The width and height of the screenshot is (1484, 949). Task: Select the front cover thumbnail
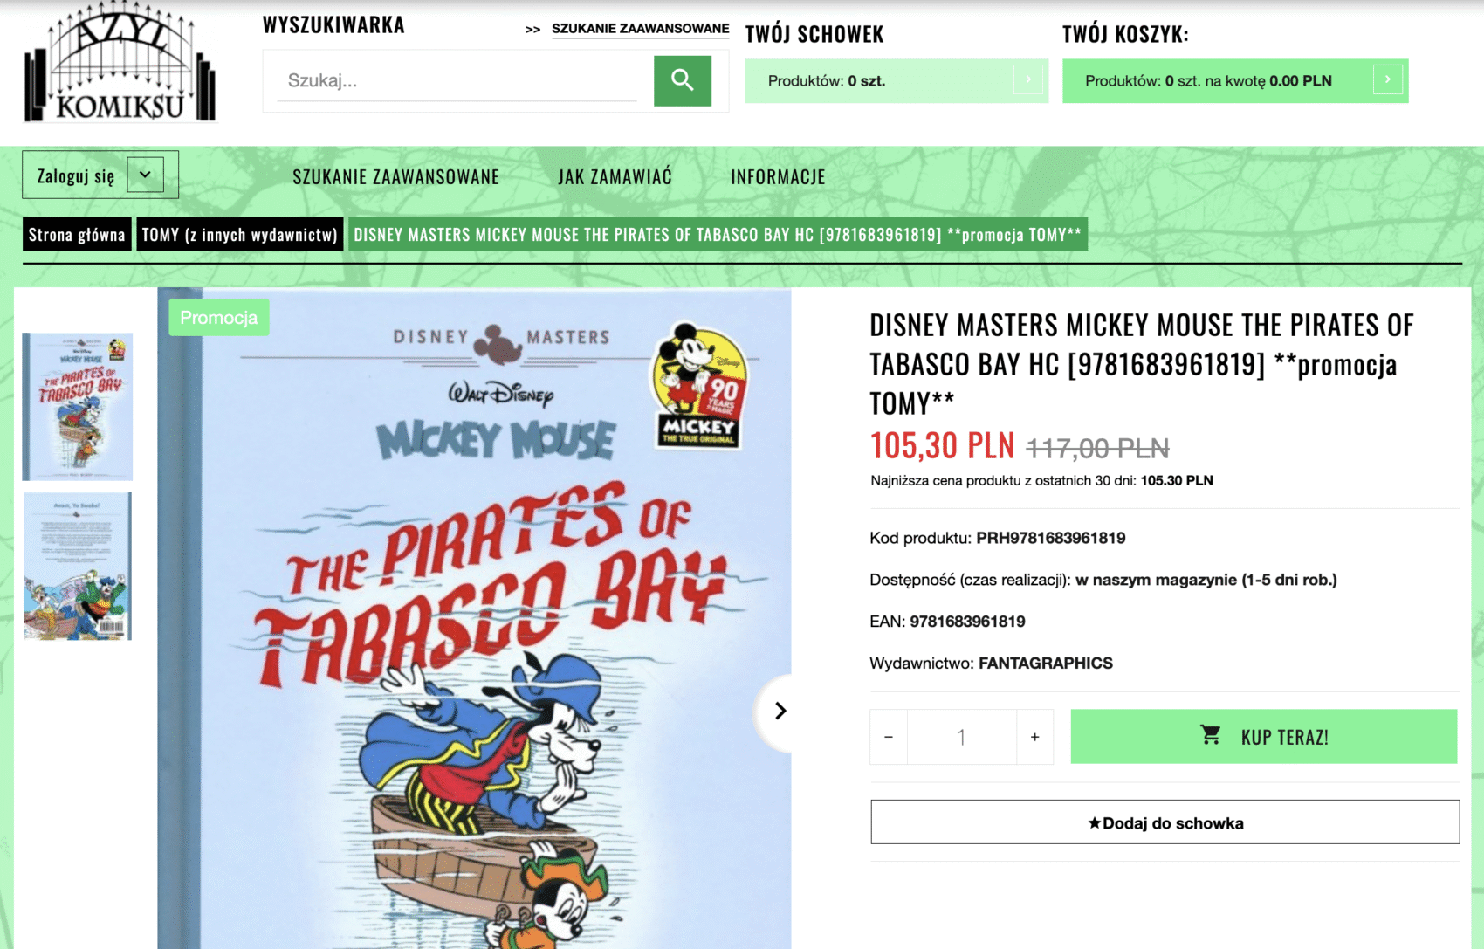click(78, 406)
